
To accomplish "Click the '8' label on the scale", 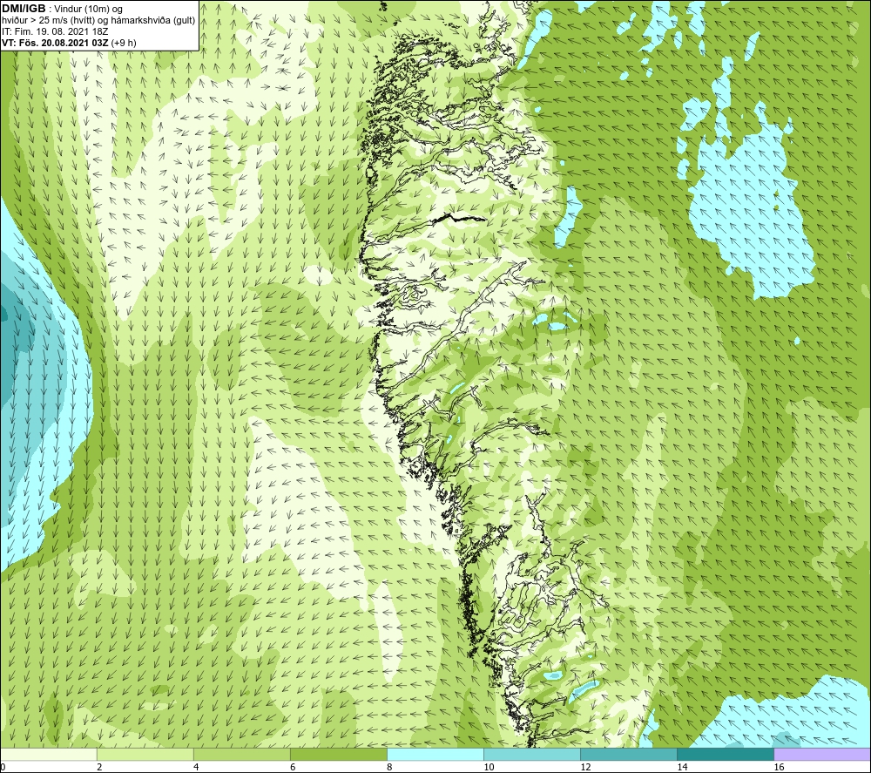I will tap(389, 767).
